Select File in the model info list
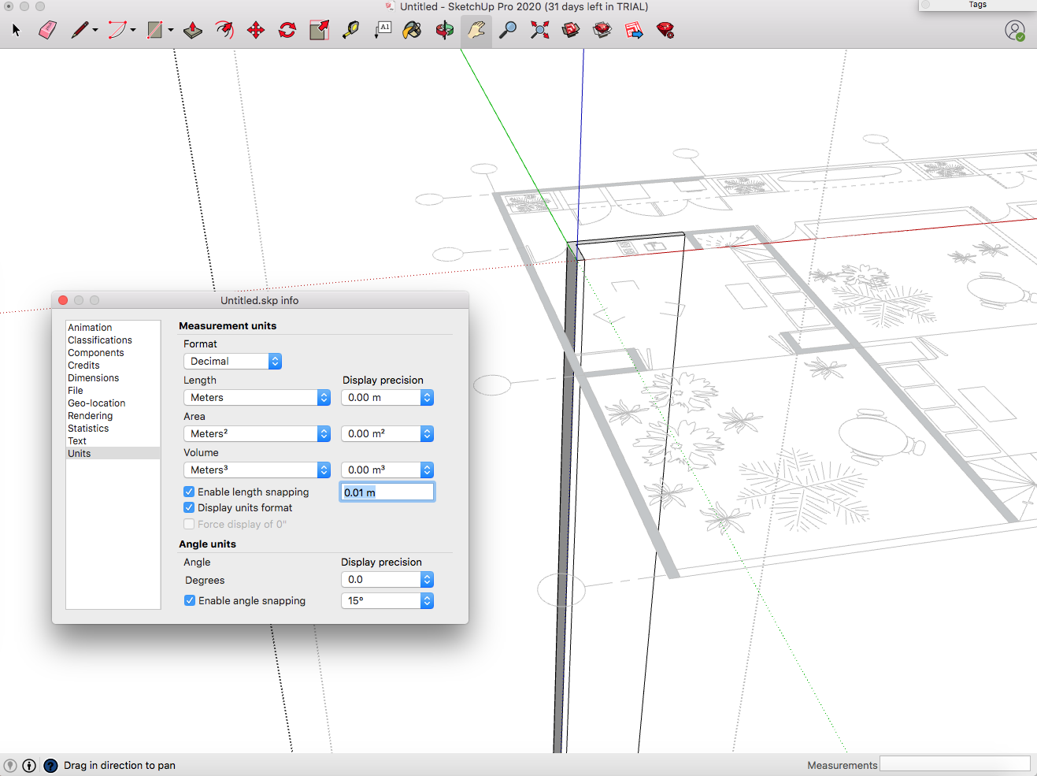The width and height of the screenshot is (1037, 776). (x=113, y=391)
